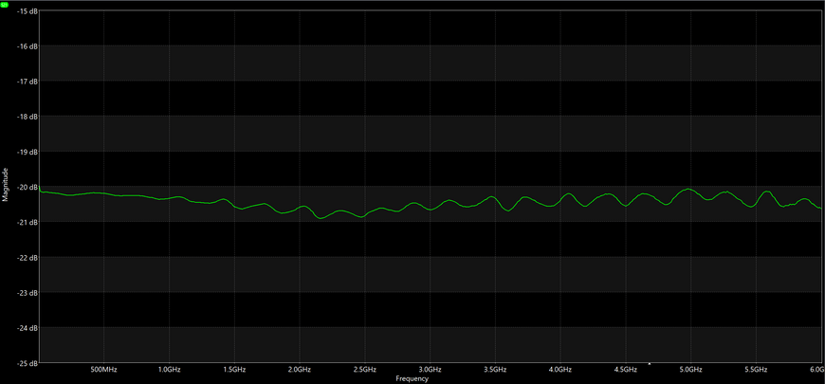Click the green S21 trace badge
Screen dimensions: 825x384
5,4
